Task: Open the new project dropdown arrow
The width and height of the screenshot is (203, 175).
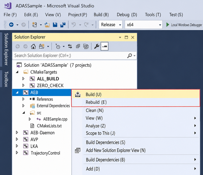Action: (41, 25)
